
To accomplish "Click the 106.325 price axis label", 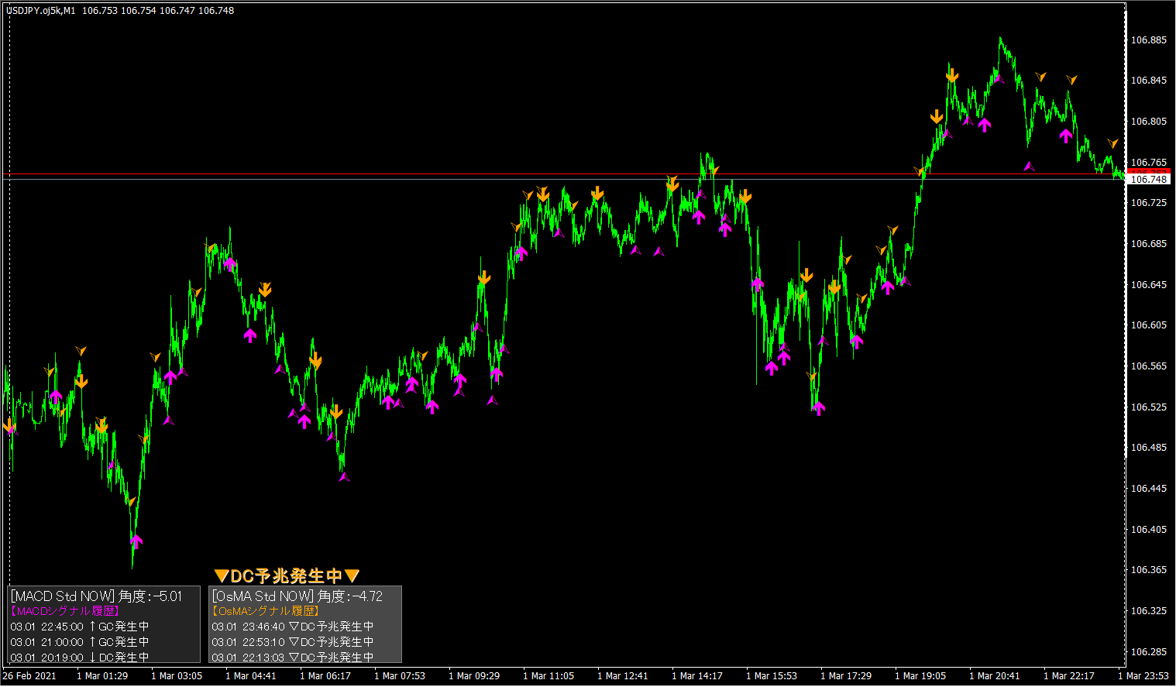I will pos(1149,611).
